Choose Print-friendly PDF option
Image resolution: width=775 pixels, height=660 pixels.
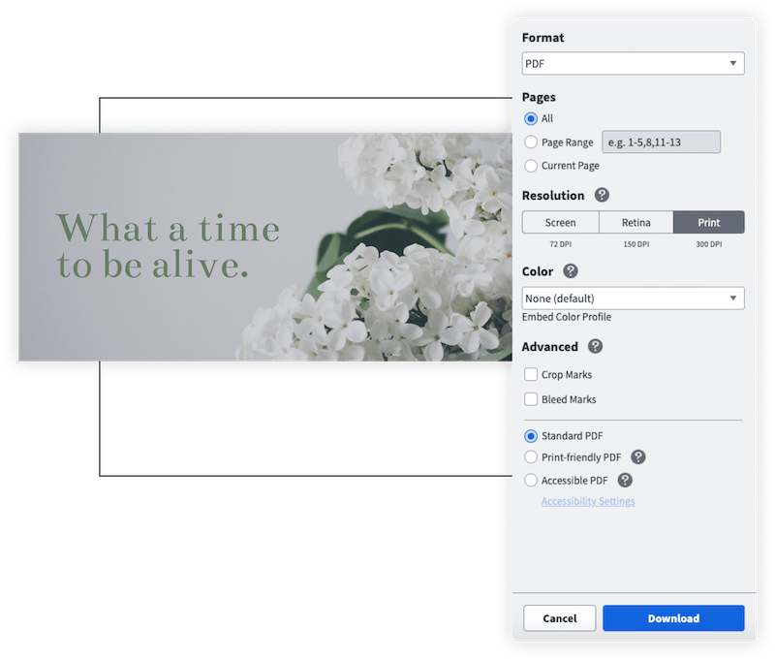point(531,457)
